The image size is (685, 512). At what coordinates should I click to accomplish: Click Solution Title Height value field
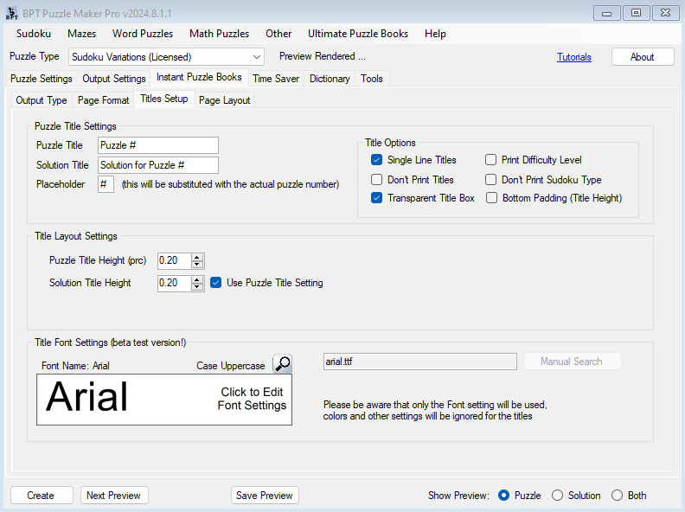(x=175, y=283)
